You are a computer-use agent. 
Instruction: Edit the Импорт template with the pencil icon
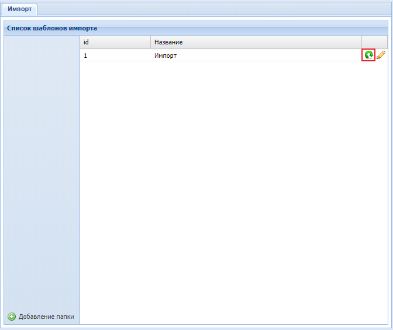coord(381,55)
